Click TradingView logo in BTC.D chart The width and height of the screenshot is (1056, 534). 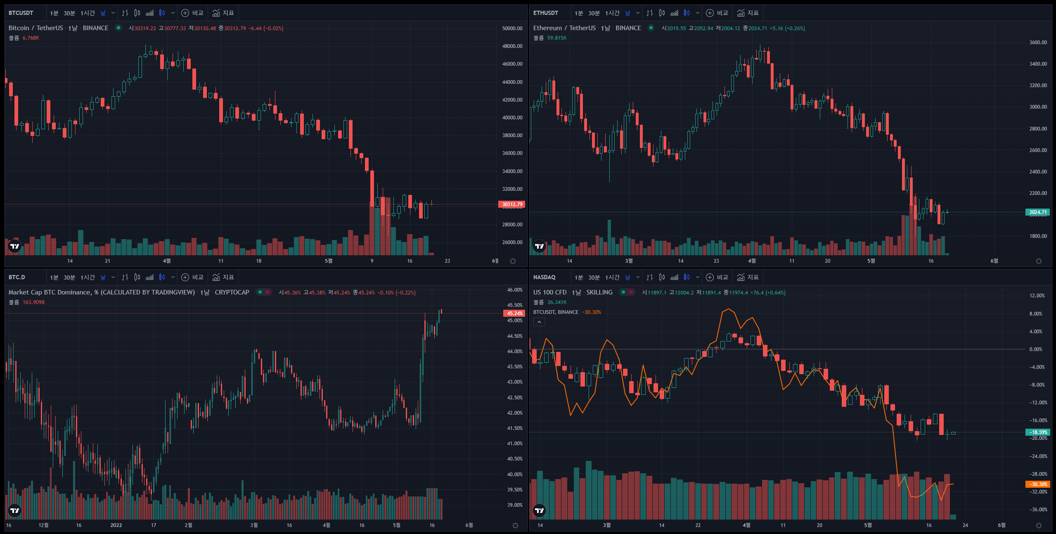click(x=15, y=510)
